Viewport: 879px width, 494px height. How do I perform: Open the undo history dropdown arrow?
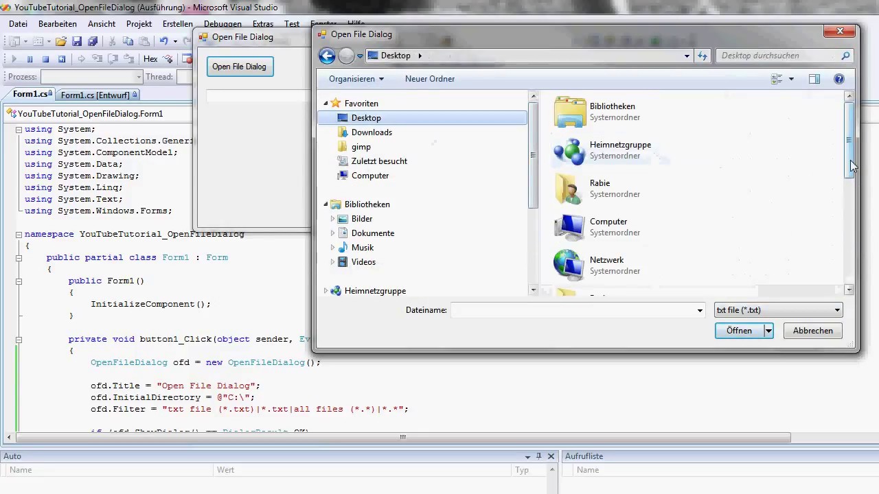(175, 41)
